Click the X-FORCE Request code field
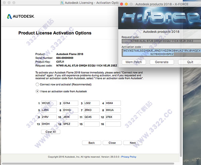Image resolution: width=201 pixels, height=165 pixels. coord(161,41)
